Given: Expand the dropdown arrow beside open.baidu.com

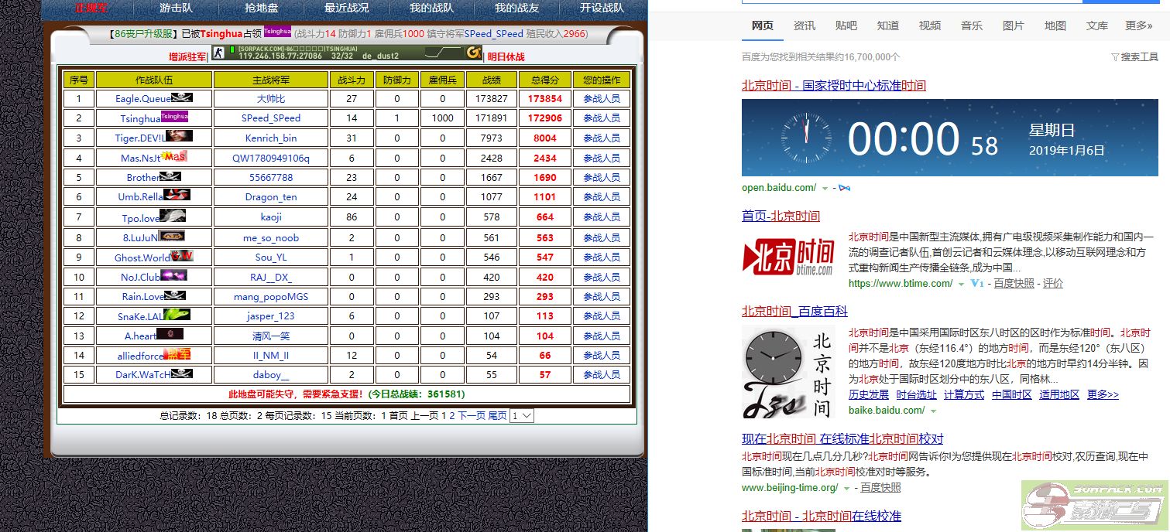Looking at the screenshot, I should 824,188.
